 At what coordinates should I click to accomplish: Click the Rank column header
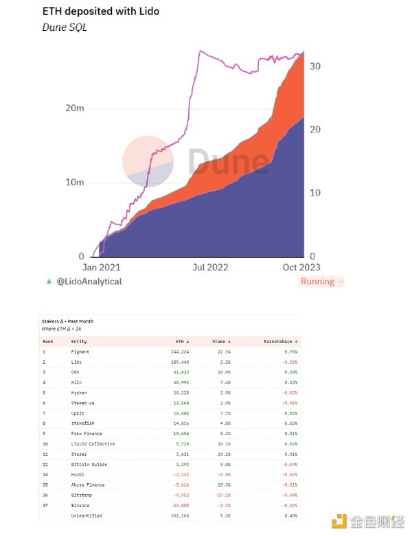pyautogui.click(x=48, y=342)
